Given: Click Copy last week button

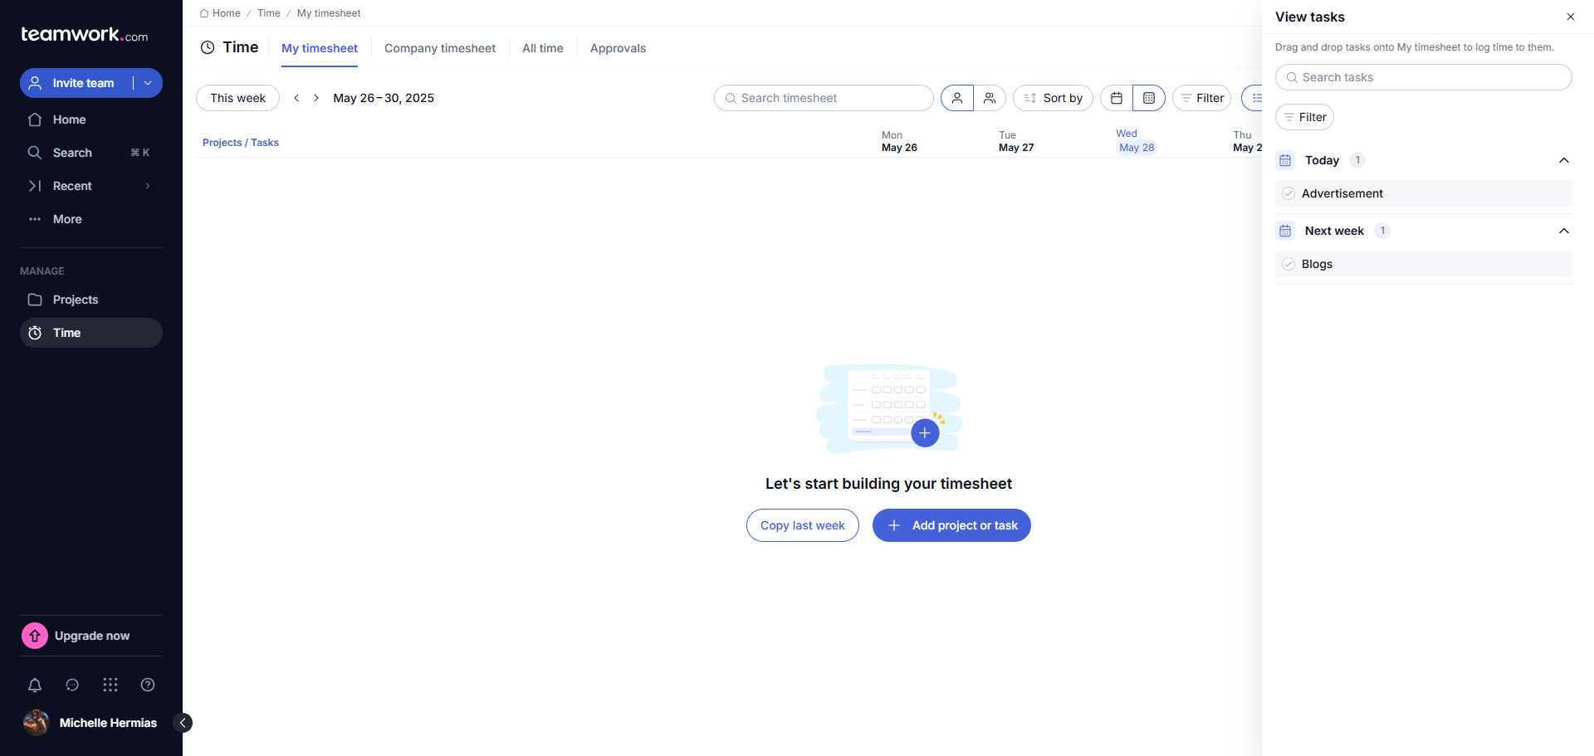Looking at the screenshot, I should (802, 525).
